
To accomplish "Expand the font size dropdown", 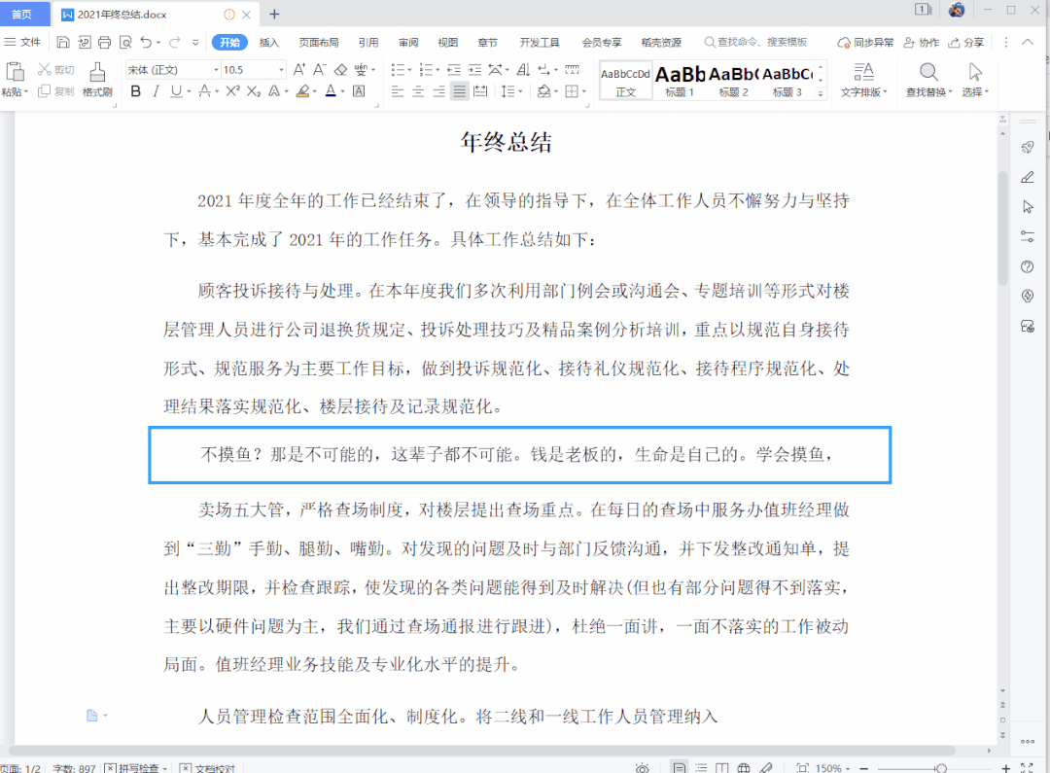I will pos(282,70).
